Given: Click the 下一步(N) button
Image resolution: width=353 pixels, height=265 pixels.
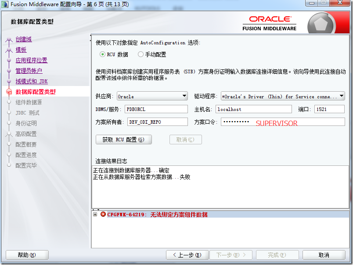Looking at the screenshot, I should (x=231, y=255).
